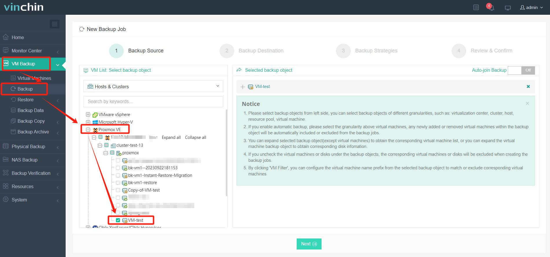
Task: Click the Backup Verification icon
Action: tap(5, 173)
